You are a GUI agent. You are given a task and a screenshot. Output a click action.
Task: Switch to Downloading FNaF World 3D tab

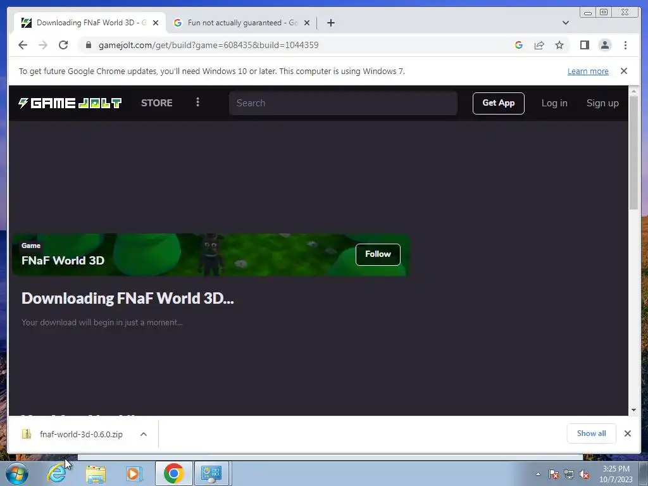click(90, 23)
